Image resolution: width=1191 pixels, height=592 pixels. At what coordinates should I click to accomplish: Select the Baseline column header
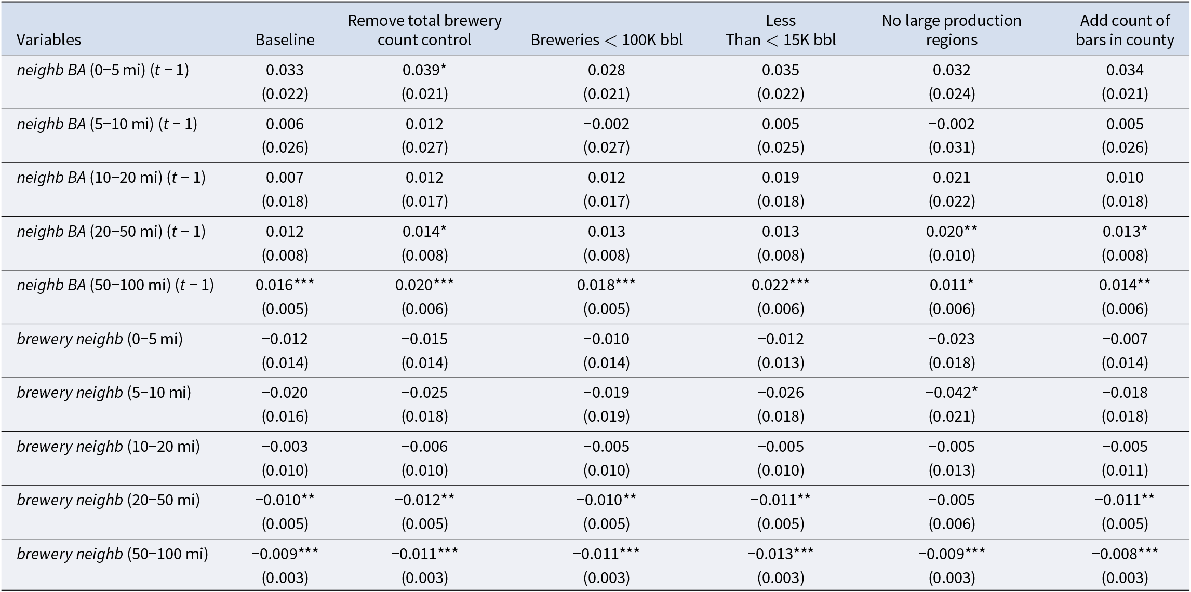(x=285, y=40)
